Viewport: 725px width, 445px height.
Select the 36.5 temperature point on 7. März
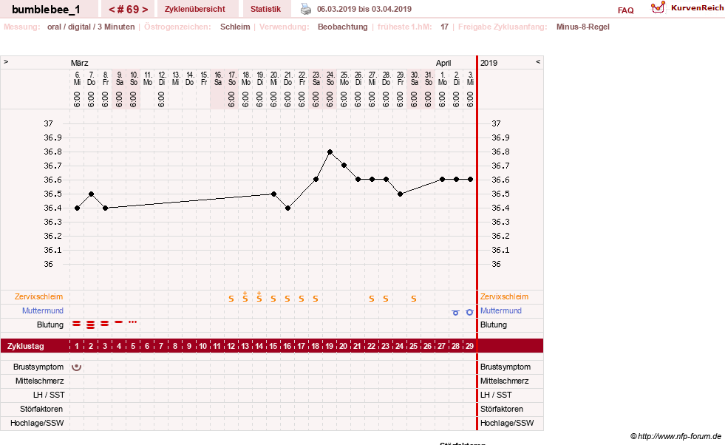coord(91,194)
